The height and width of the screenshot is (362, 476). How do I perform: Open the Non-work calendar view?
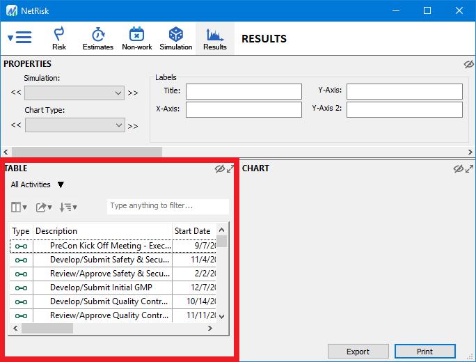(137, 38)
